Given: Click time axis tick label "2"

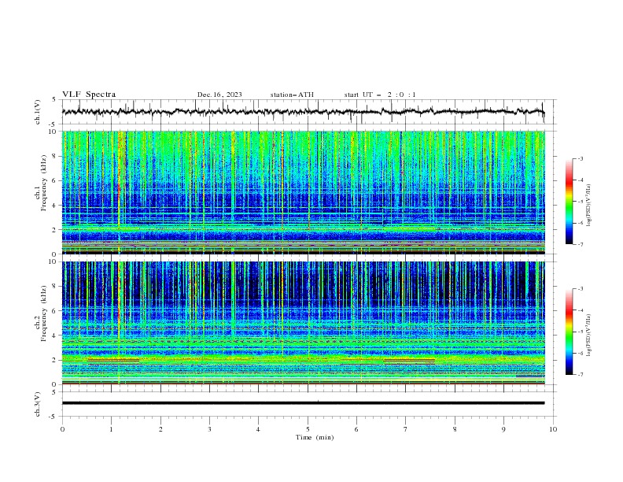Looking at the screenshot, I should [160, 429].
